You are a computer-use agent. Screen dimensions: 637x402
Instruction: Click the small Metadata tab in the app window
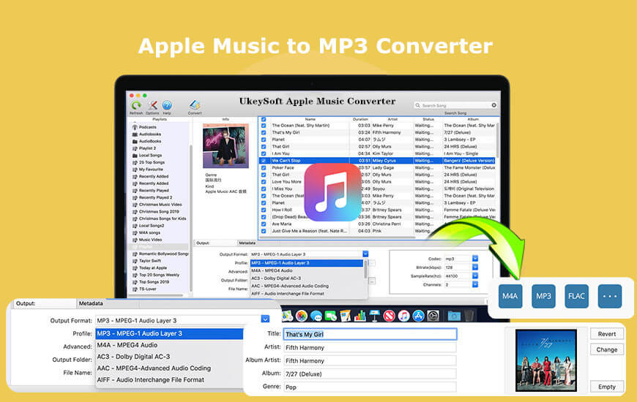(x=247, y=243)
